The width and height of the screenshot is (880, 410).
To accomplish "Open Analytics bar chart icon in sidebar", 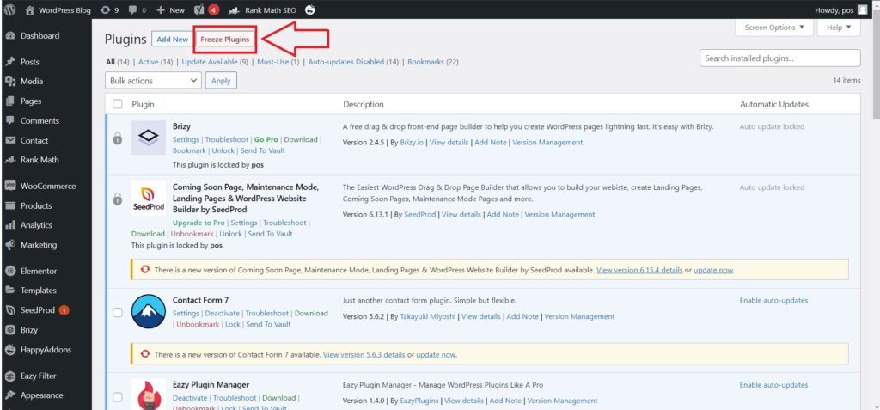I will pos(10,225).
